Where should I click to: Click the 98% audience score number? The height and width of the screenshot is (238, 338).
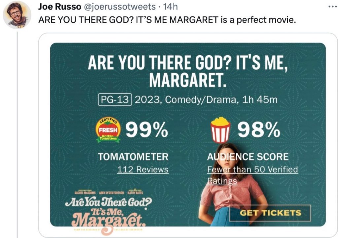(258, 131)
